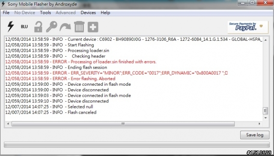This screenshot has width=274, height=156.
Task: Click the padlock root device icon
Action: click(38, 27)
